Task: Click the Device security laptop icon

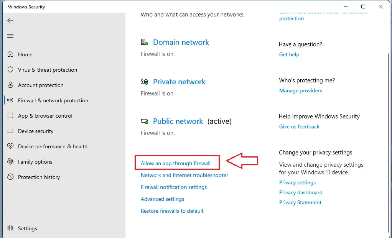Action: point(10,131)
